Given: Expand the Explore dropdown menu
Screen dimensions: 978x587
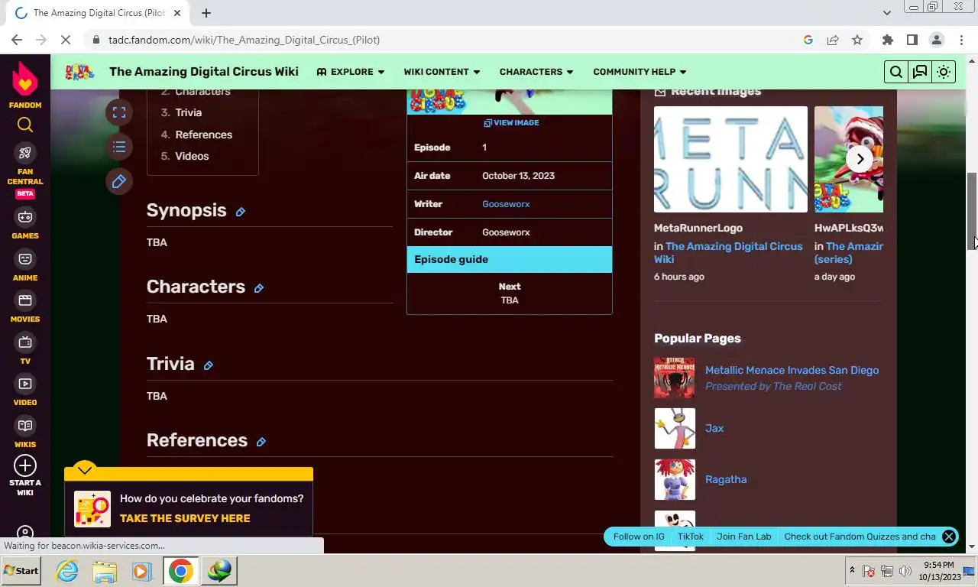Looking at the screenshot, I should point(351,72).
